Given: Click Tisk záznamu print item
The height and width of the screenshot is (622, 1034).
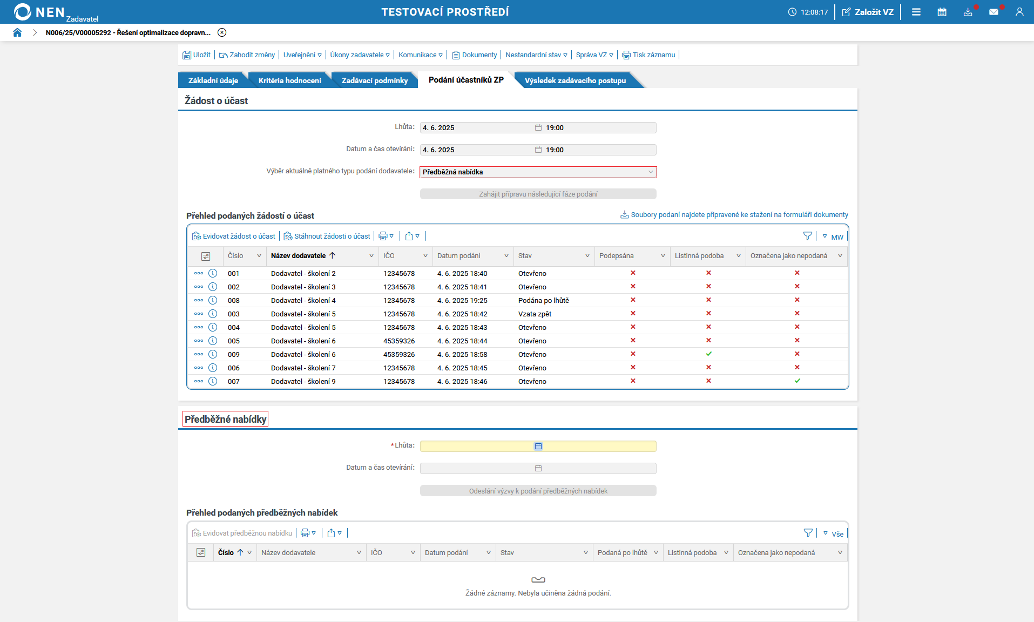Looking at the screenshot, I should [x=648, y=55].
